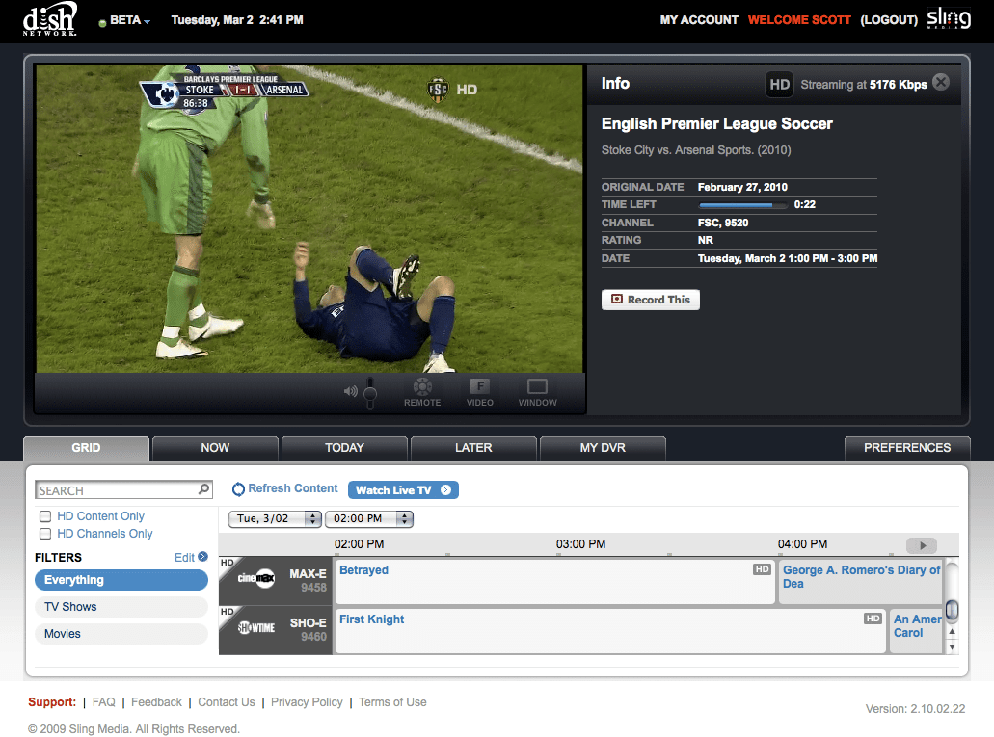Click the grid scroll down arrow
Image resolution: width=994 pixels, height=737 pixels.
[x=952, y=647]
